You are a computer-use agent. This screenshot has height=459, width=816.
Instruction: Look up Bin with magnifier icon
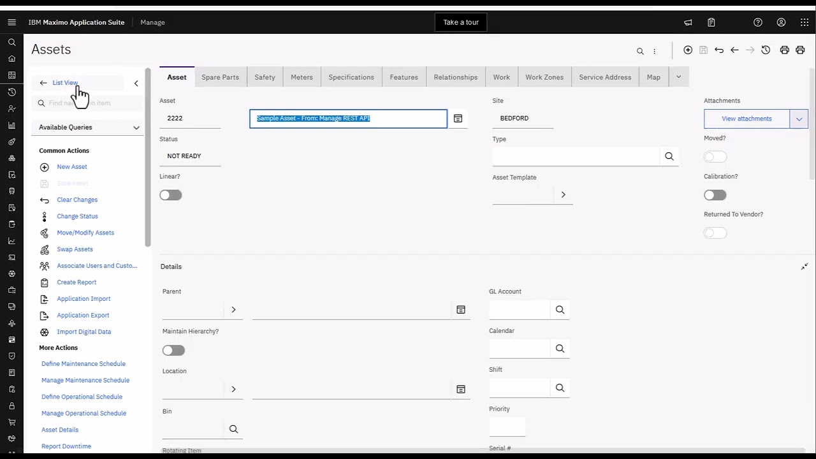(x=233, y=429)
